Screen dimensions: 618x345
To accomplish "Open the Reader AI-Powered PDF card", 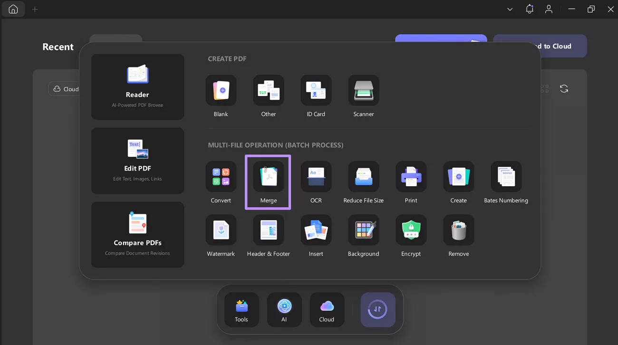I will tap(137, 87).
